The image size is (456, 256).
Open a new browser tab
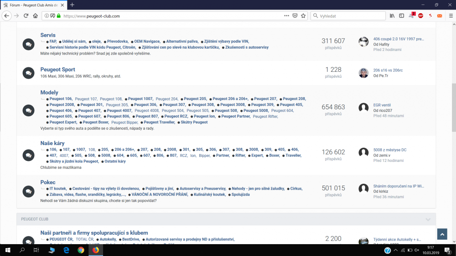72,5
